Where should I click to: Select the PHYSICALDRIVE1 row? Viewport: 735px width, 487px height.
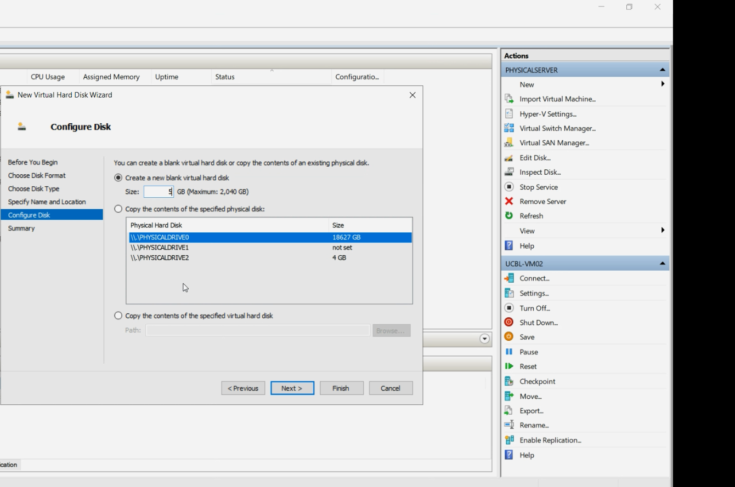coord(270,248)
